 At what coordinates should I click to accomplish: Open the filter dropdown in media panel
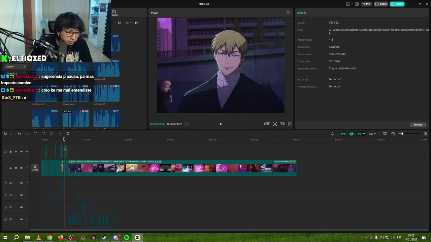tap(137, 23)
